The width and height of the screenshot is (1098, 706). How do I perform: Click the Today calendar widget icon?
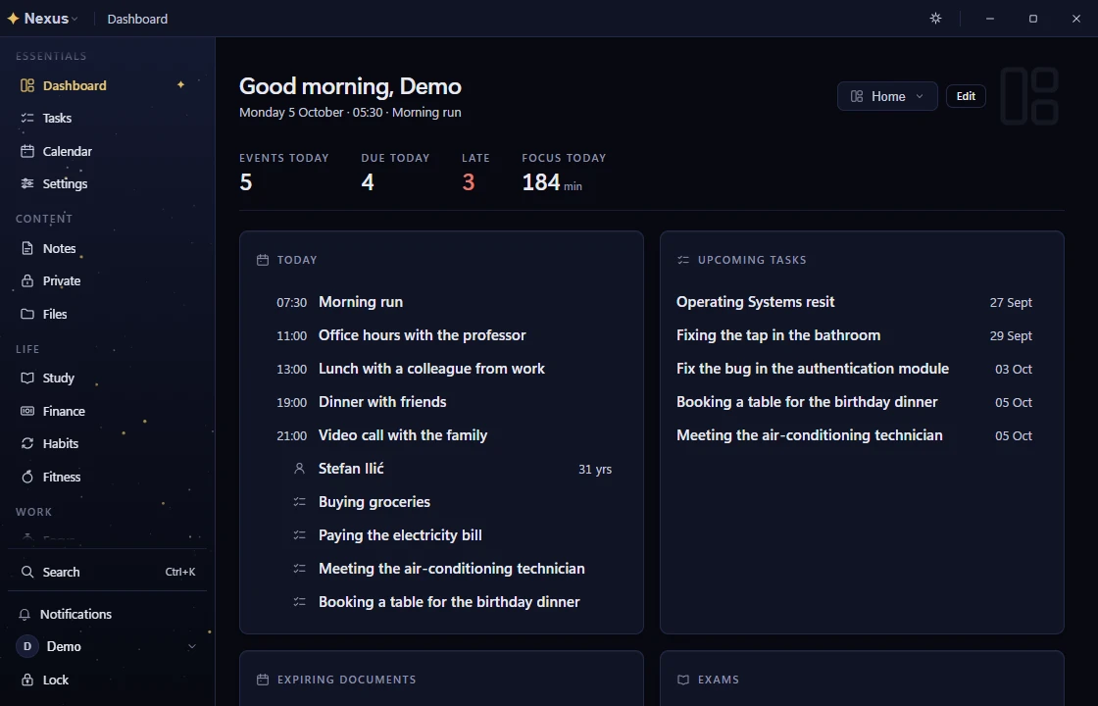[263, 260]
